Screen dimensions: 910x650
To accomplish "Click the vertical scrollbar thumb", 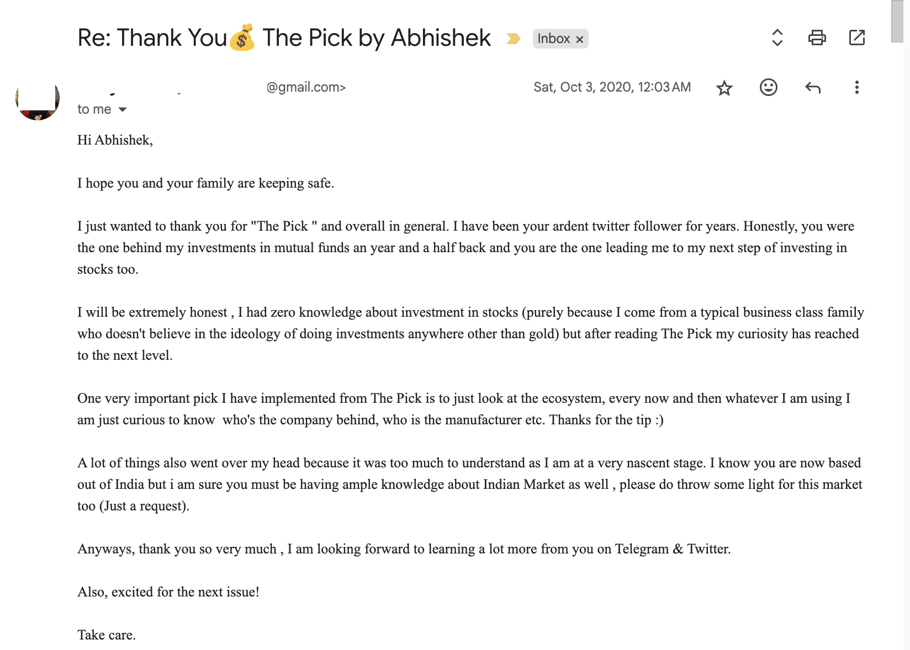I will pos(897,21).
